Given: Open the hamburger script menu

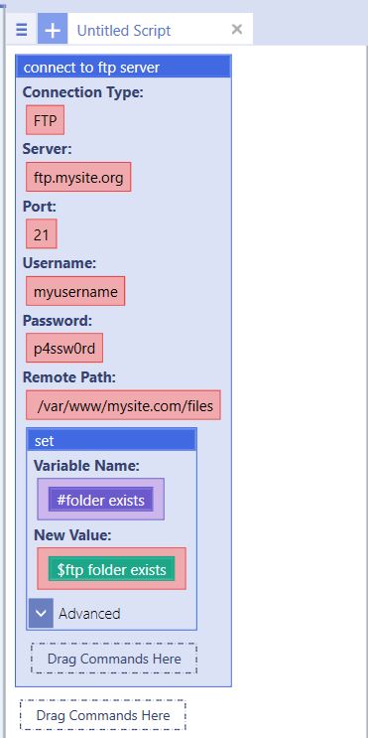Looking at the screenshot, I should (22, 30).
